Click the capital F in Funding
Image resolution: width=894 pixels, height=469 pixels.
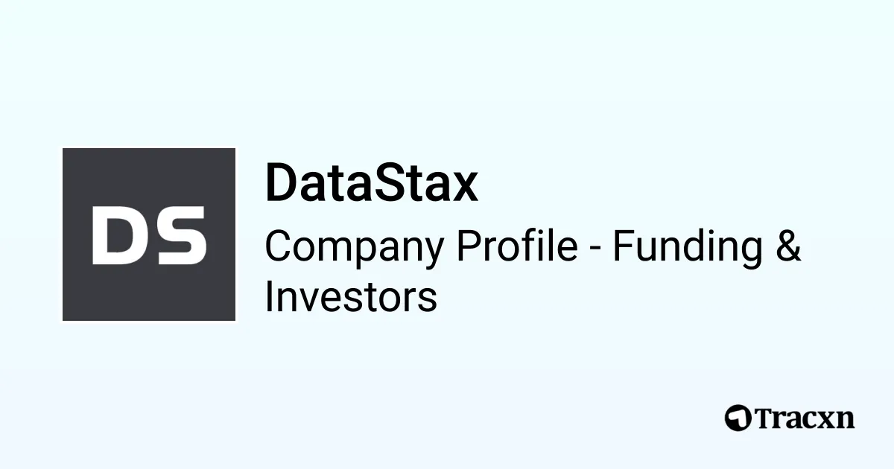coord(622,246)
